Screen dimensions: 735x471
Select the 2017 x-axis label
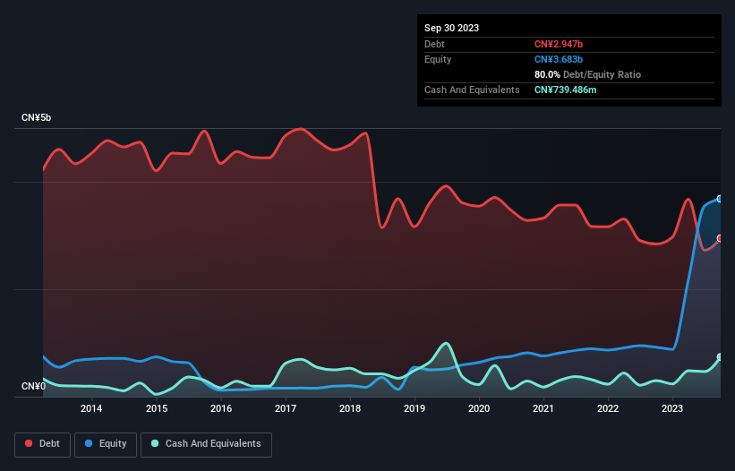[286, 408]
